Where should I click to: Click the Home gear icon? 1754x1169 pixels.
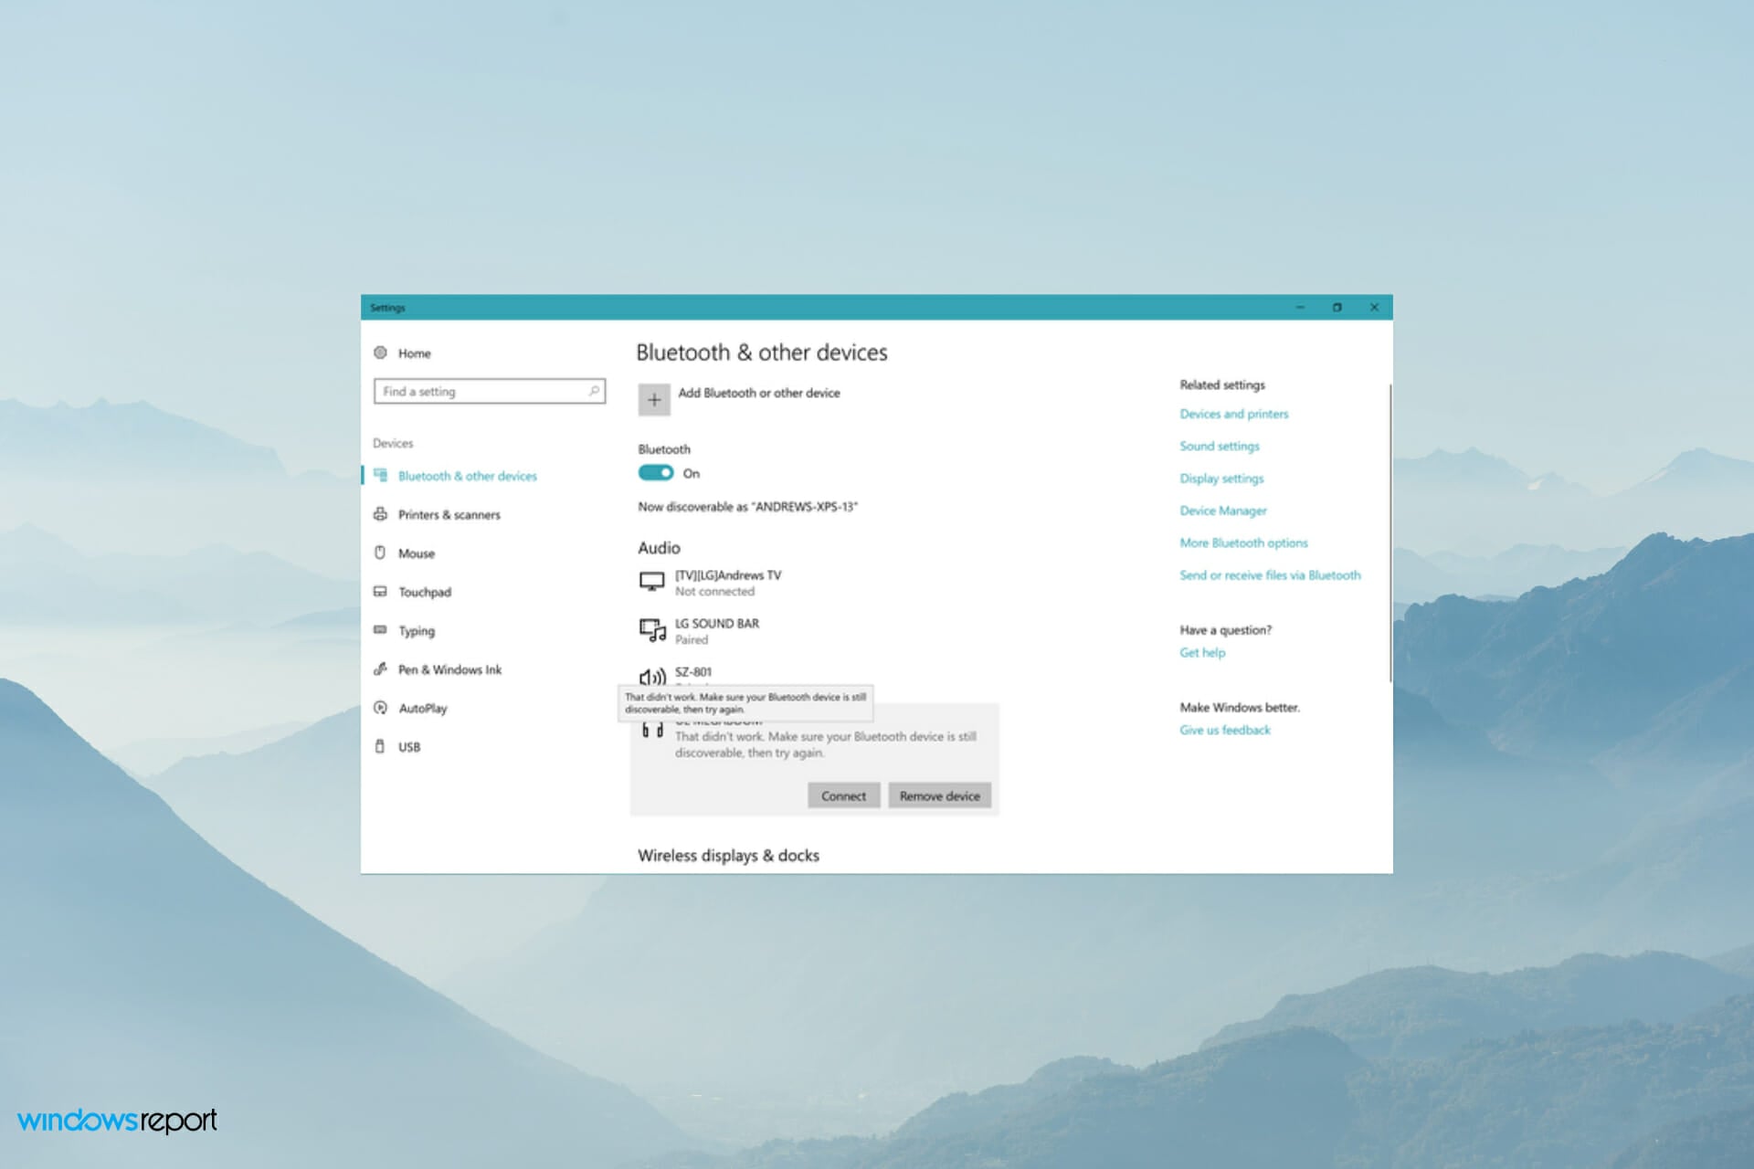[x=380, y=353]
